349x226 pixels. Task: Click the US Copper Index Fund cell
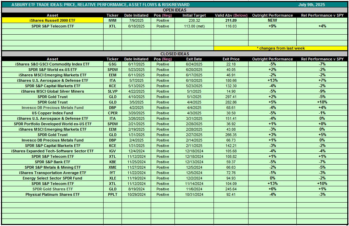(52, 113)
